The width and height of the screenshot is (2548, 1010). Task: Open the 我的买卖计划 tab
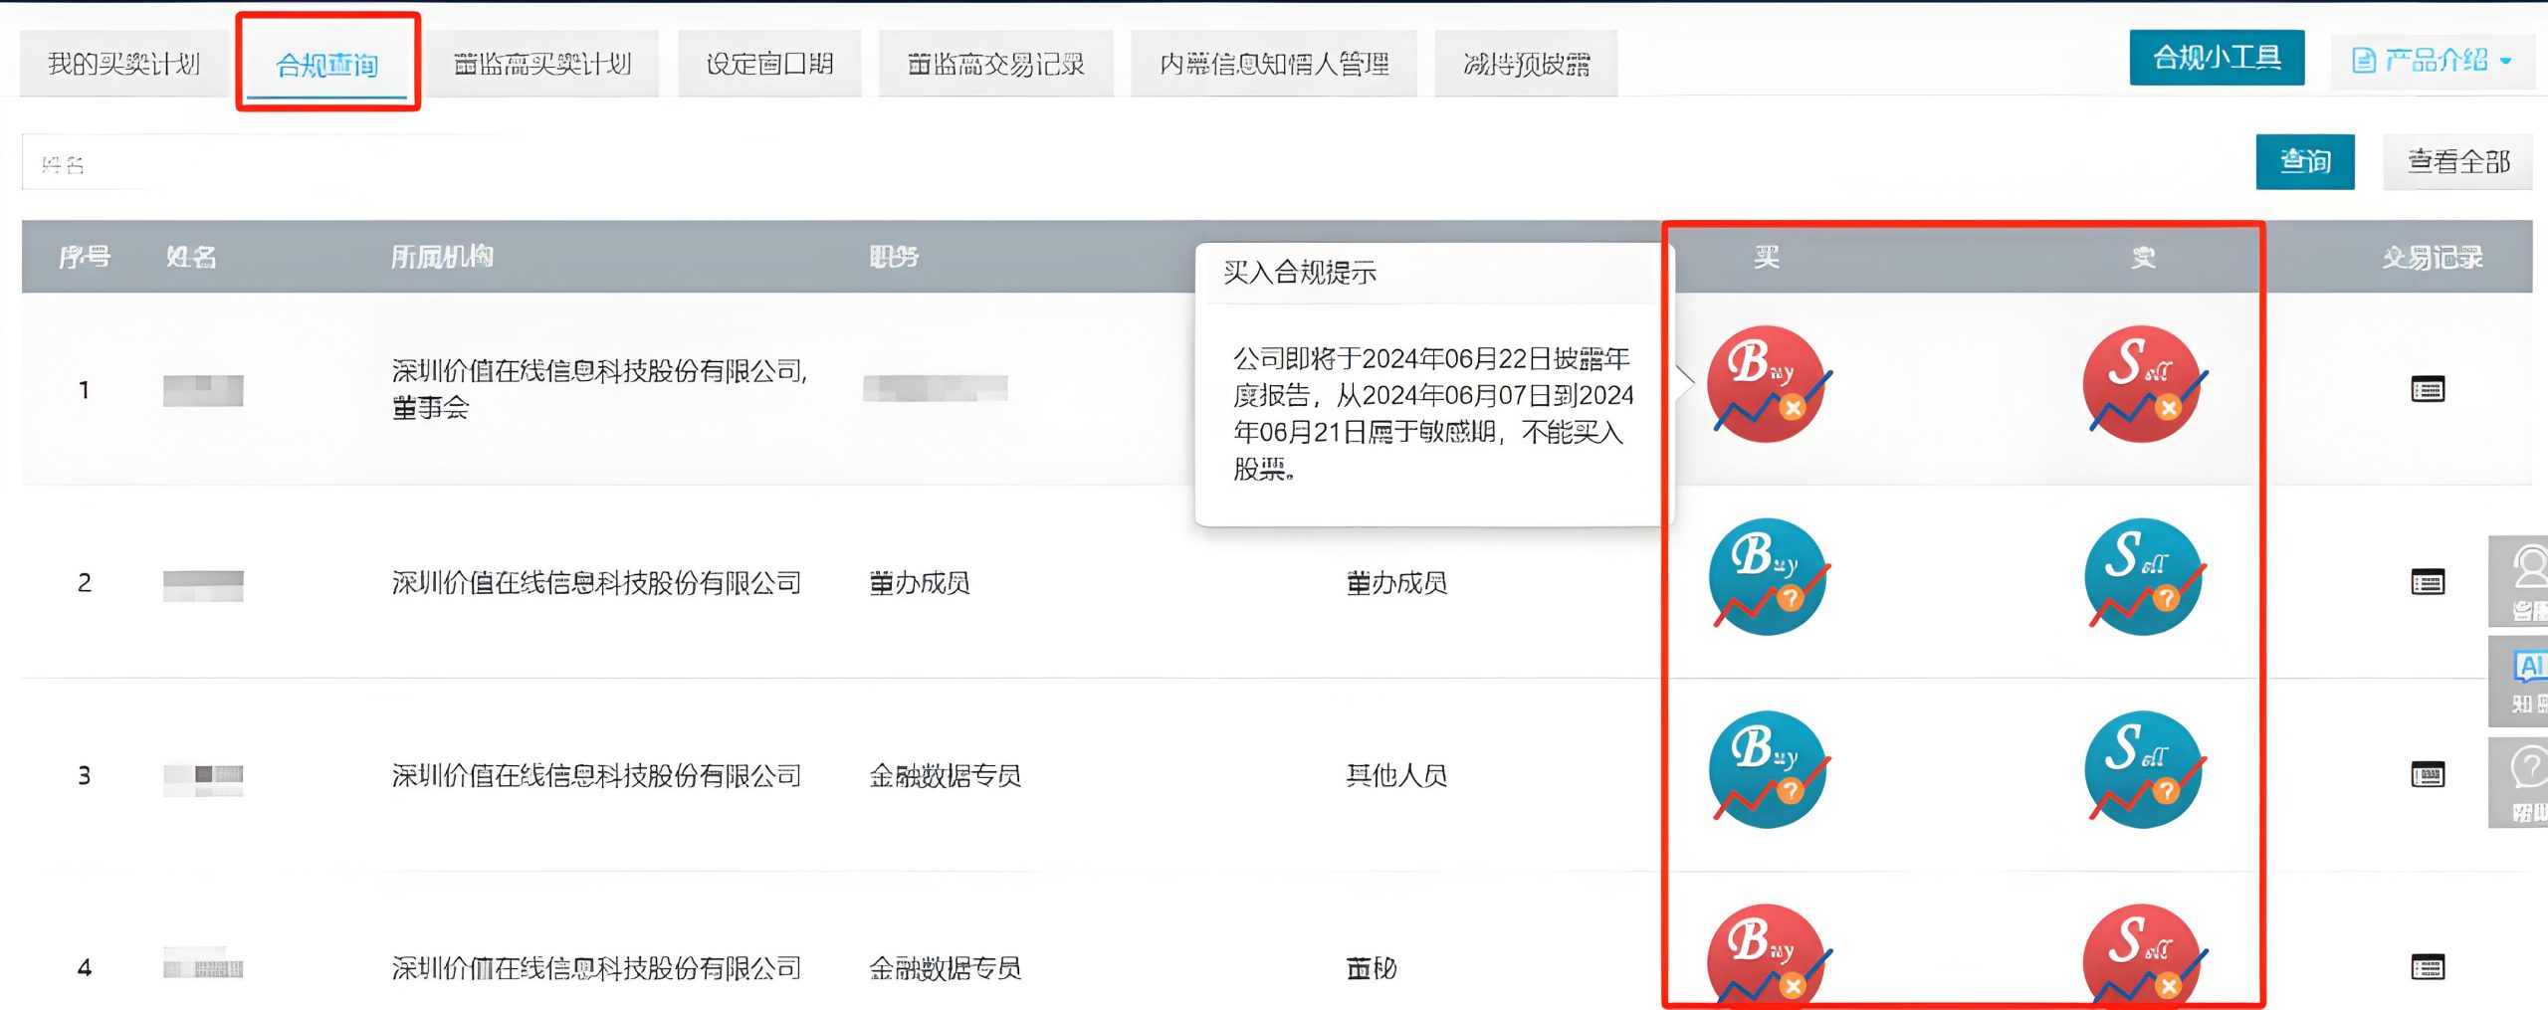(x=123, y=64)
